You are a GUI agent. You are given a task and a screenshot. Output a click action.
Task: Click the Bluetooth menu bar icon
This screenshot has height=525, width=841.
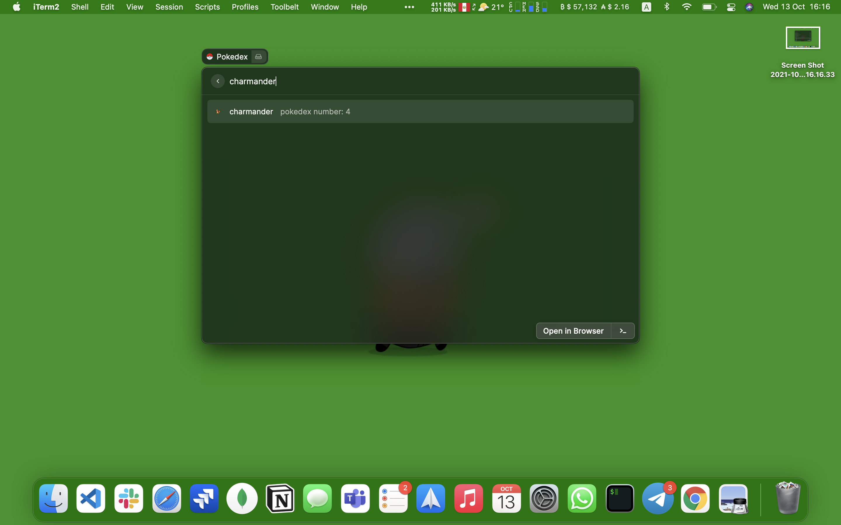pos(667,7)
